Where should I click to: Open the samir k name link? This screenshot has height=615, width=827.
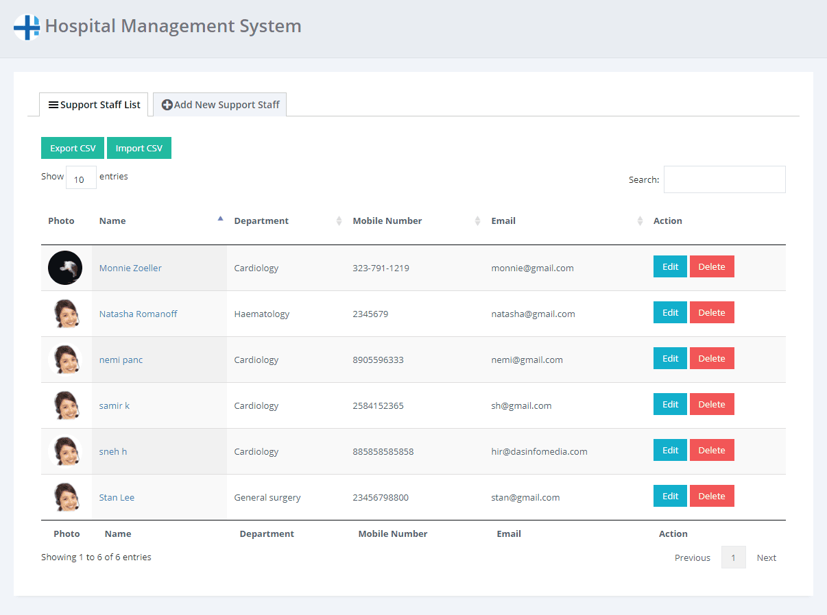[114, 405]
